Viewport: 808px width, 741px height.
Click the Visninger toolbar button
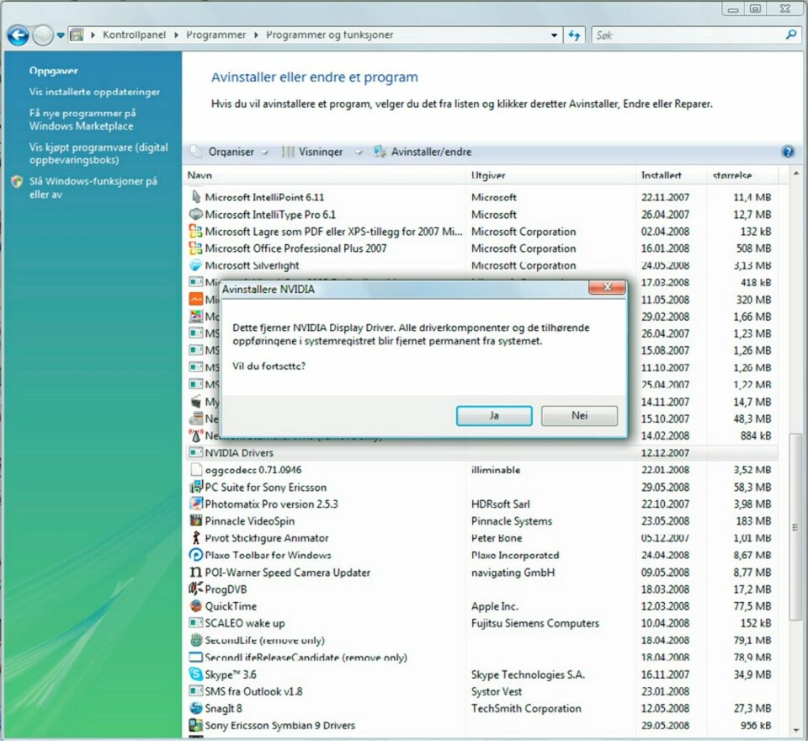point(313,152)
